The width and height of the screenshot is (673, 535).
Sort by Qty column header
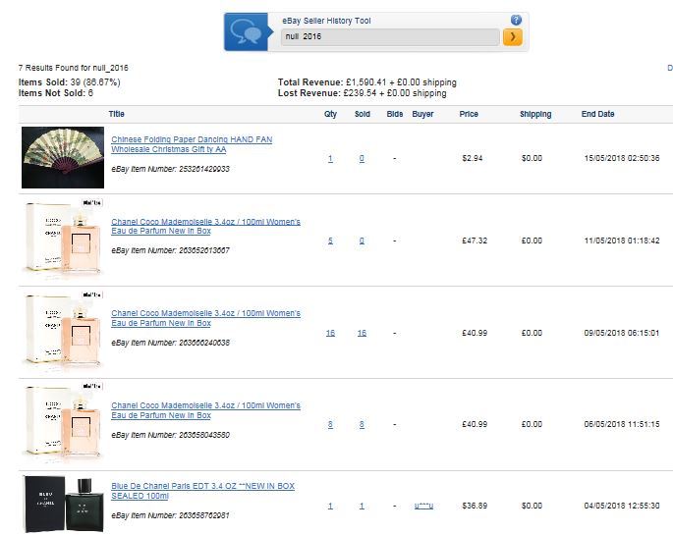click(x=330, y=114)
